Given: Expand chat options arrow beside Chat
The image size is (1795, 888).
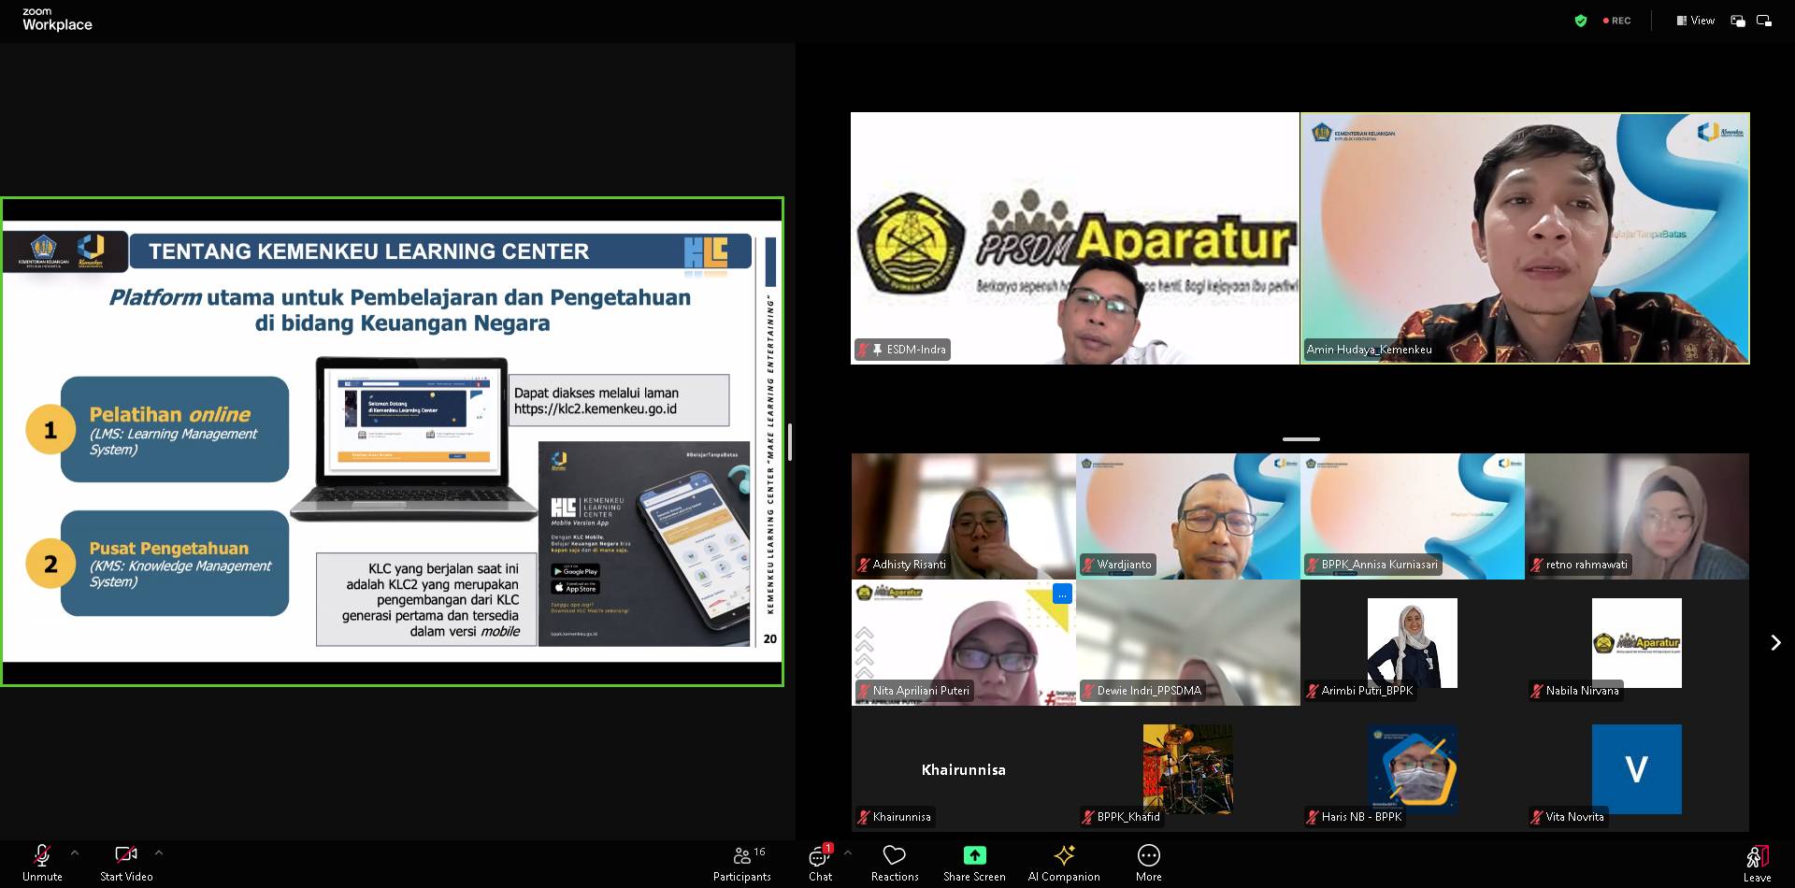Looking at the screenshot, I should (x=848, y=852).
